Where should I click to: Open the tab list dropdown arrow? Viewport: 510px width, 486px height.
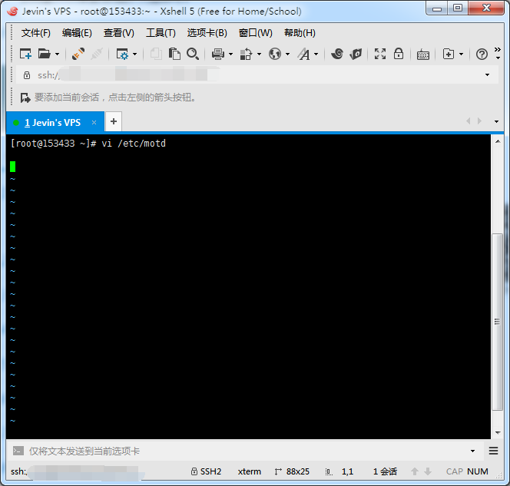(496, 121)
